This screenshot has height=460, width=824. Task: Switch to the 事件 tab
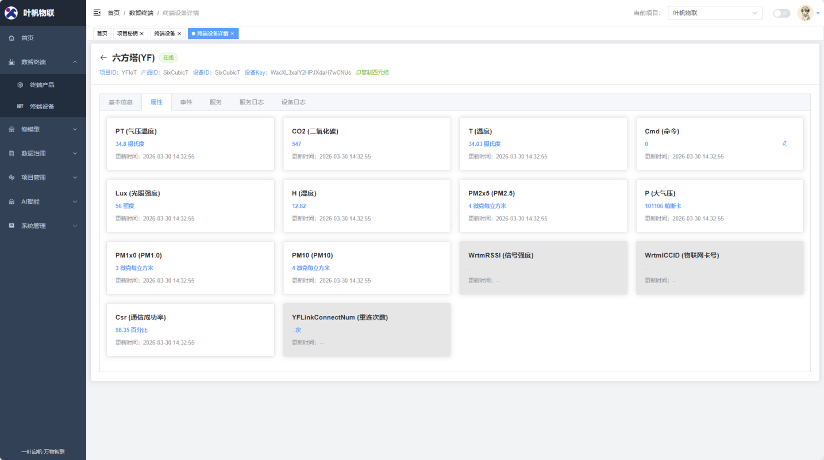coord(186,102)
